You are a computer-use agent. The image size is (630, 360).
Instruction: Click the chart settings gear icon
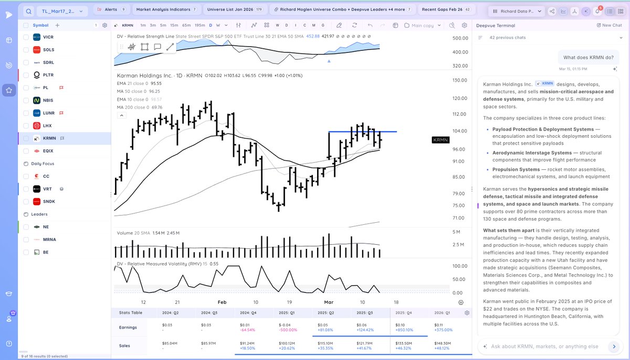pos(465,25)
